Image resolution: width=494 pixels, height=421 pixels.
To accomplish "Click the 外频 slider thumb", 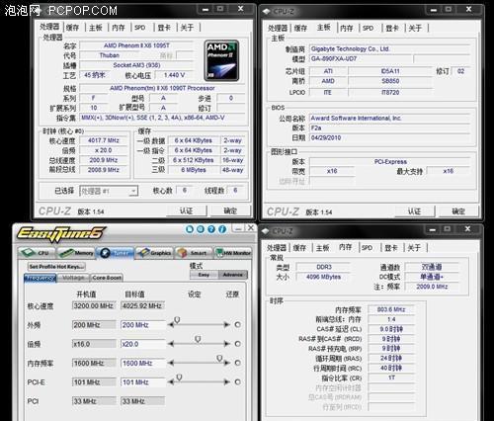I will tap(177, 320).
